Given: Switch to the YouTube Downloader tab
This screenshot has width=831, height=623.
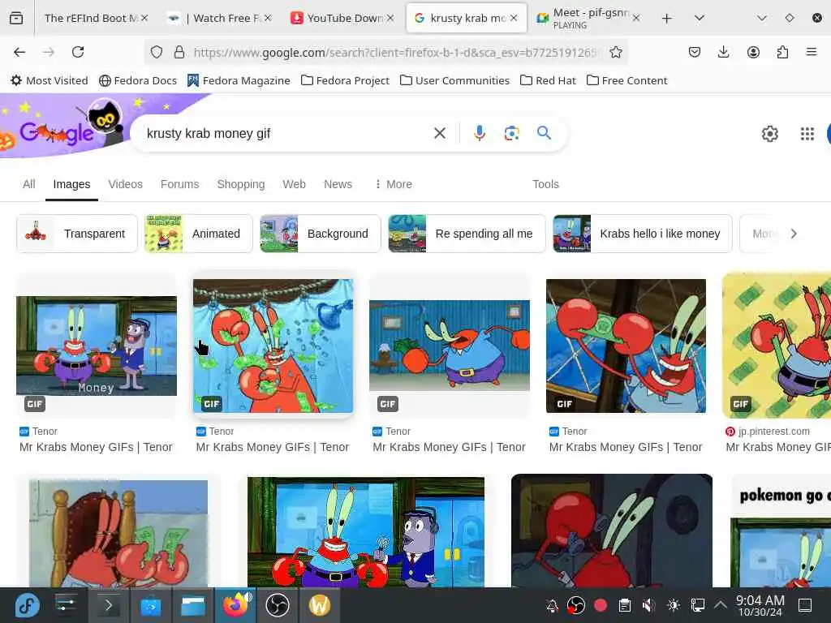Looking at the screenshot, I should (x=343, y=18).
